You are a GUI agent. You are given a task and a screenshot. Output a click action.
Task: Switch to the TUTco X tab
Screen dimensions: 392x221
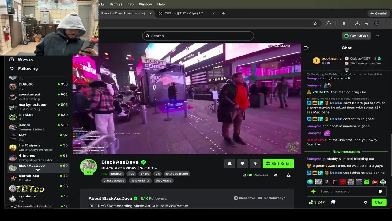pyautogui.click(x=184, y=14)
